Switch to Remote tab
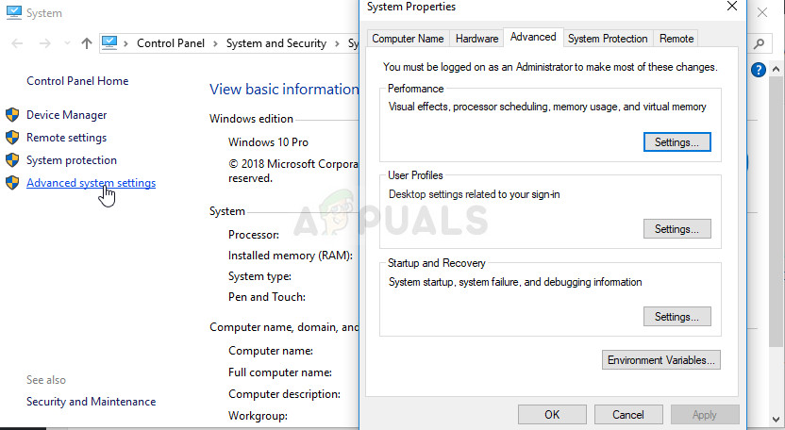Viewport: 785px width, 430px height. [x=676, y=39]
